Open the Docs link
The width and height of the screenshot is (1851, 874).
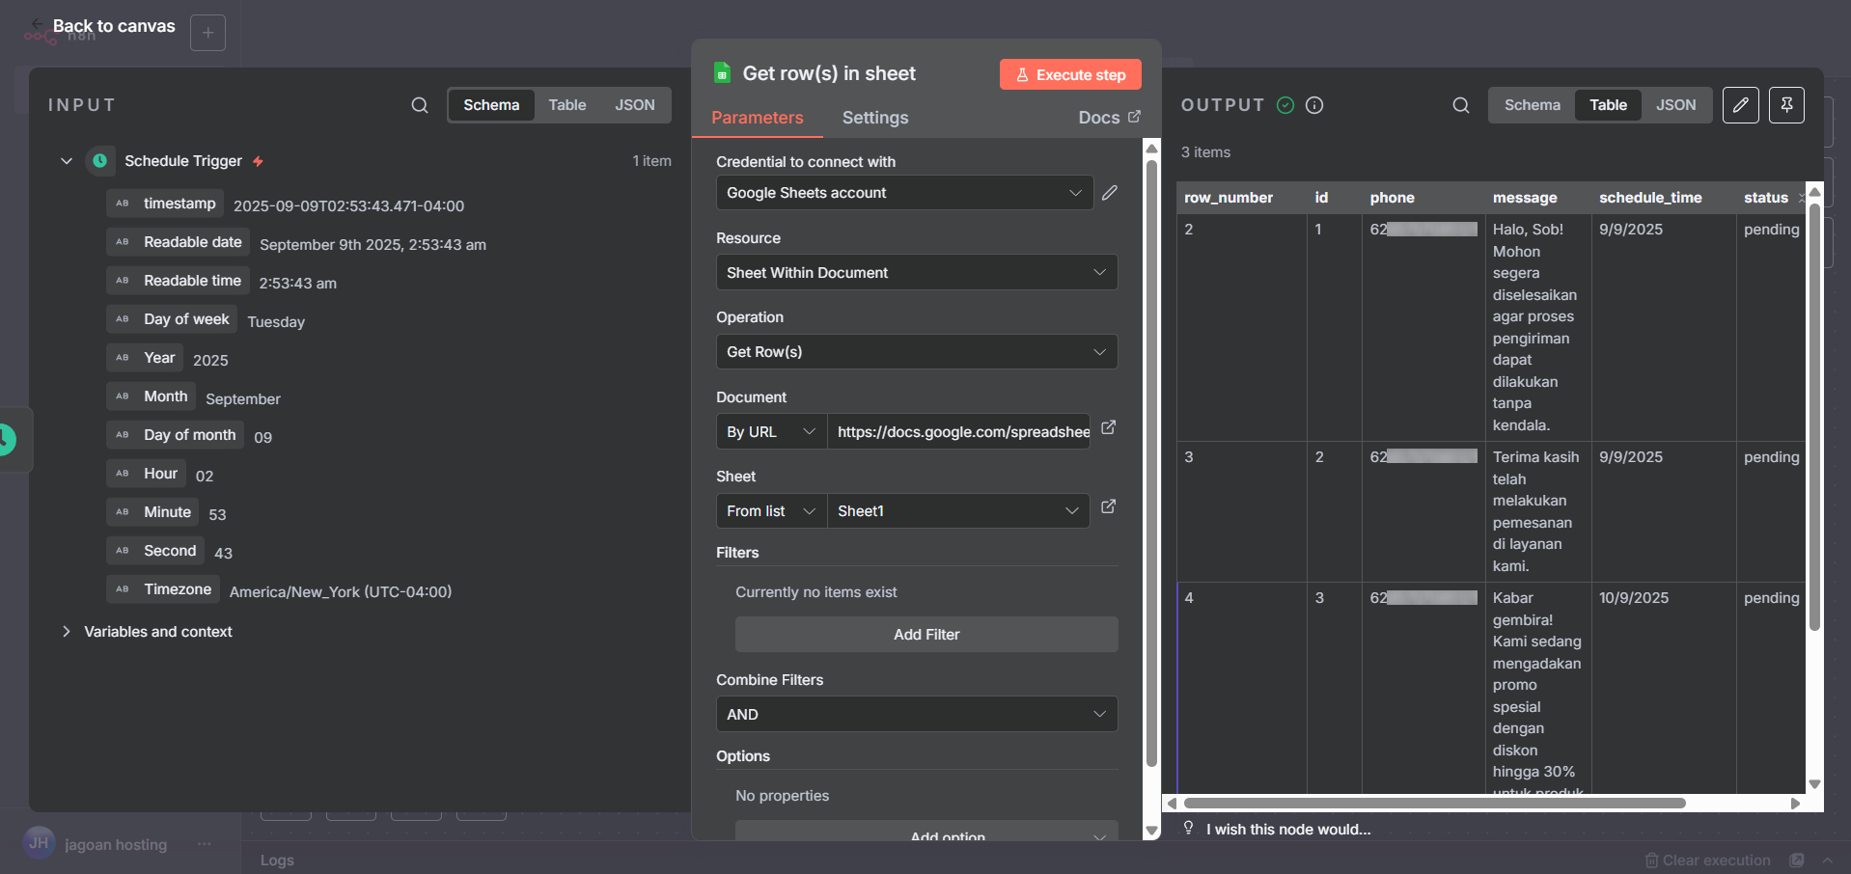point(1109,118)
